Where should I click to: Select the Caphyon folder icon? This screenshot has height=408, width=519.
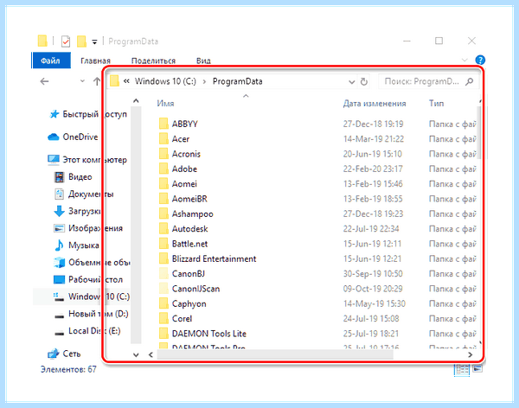163,303
